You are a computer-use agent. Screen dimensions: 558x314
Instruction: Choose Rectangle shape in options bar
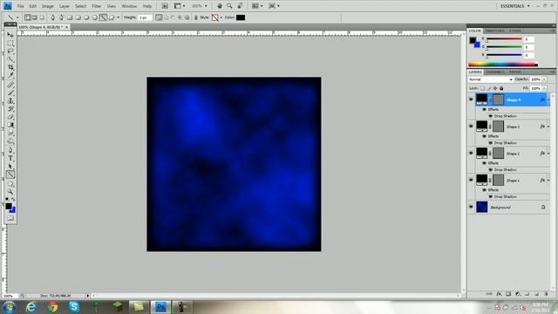click(x=70, y=17)
